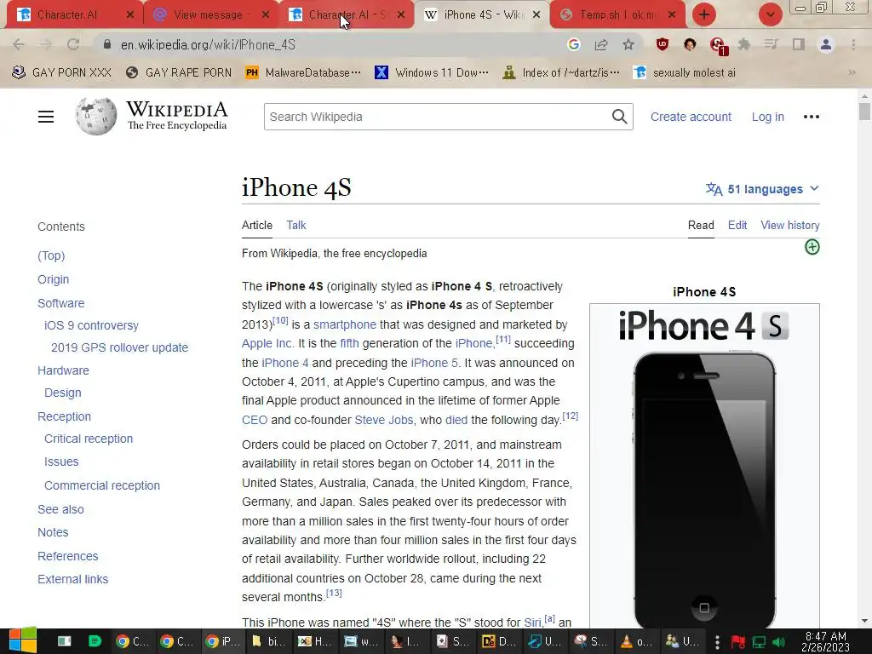872x654 pixels.
Task: Reload the page with the refresh icon
Action: pos(73,44)
